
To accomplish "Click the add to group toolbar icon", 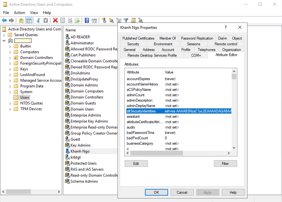I will [x=141, y=20].
